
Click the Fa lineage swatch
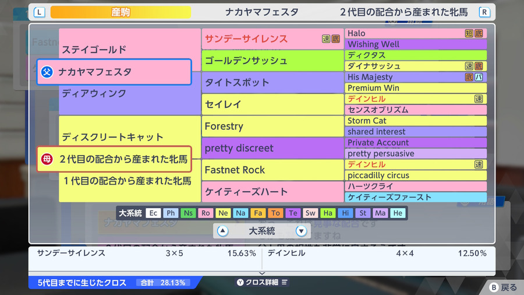pyautogui.click(x=258, y=213)
